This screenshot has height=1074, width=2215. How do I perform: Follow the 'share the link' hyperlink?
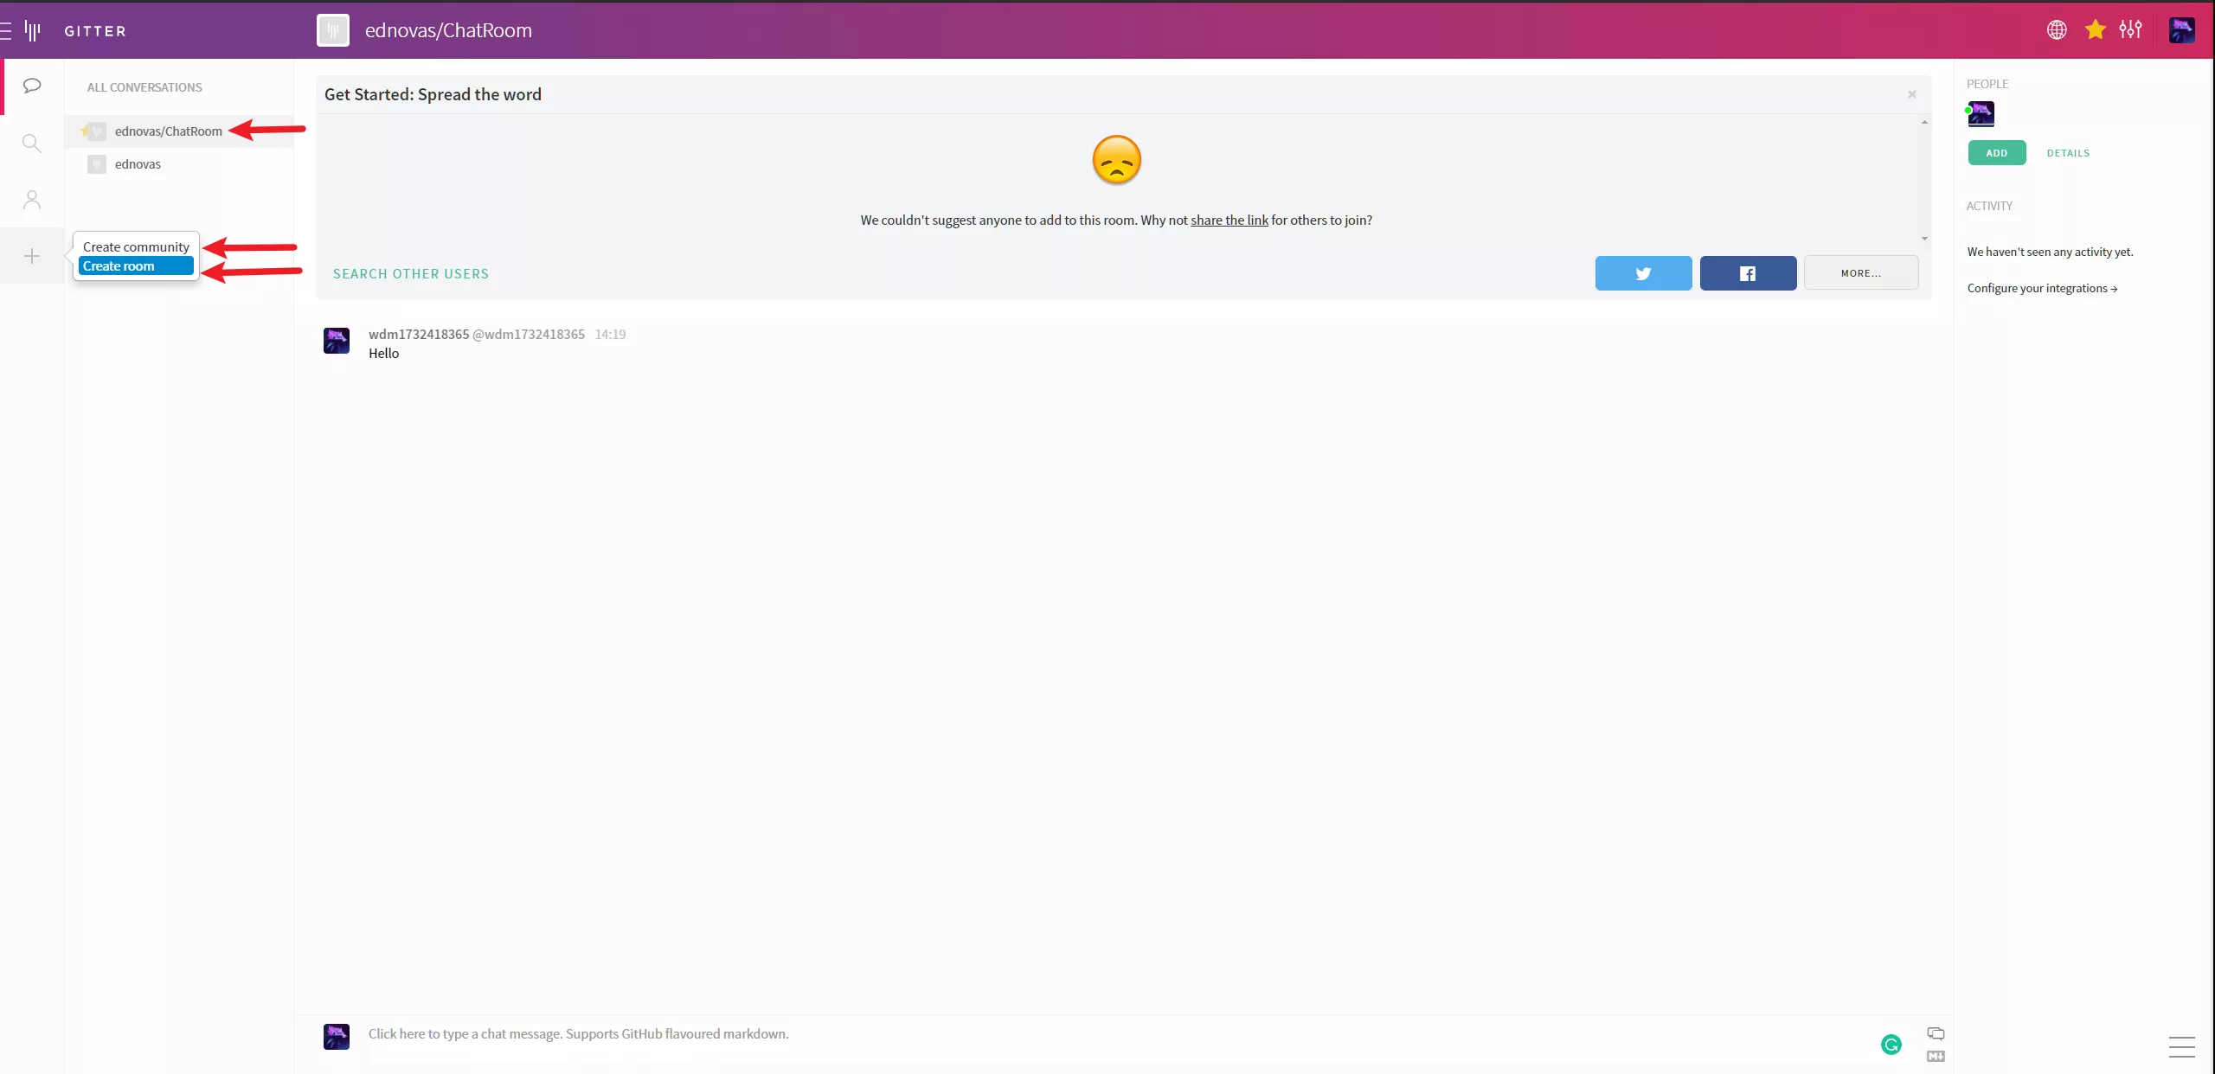(1229, 221)
